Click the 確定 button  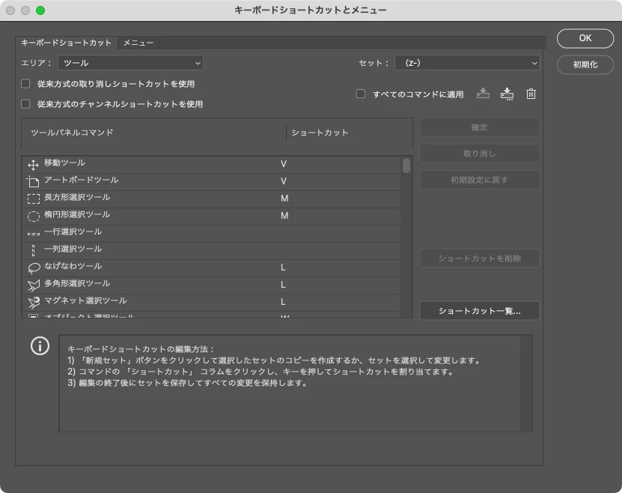[x=479, y=127]
